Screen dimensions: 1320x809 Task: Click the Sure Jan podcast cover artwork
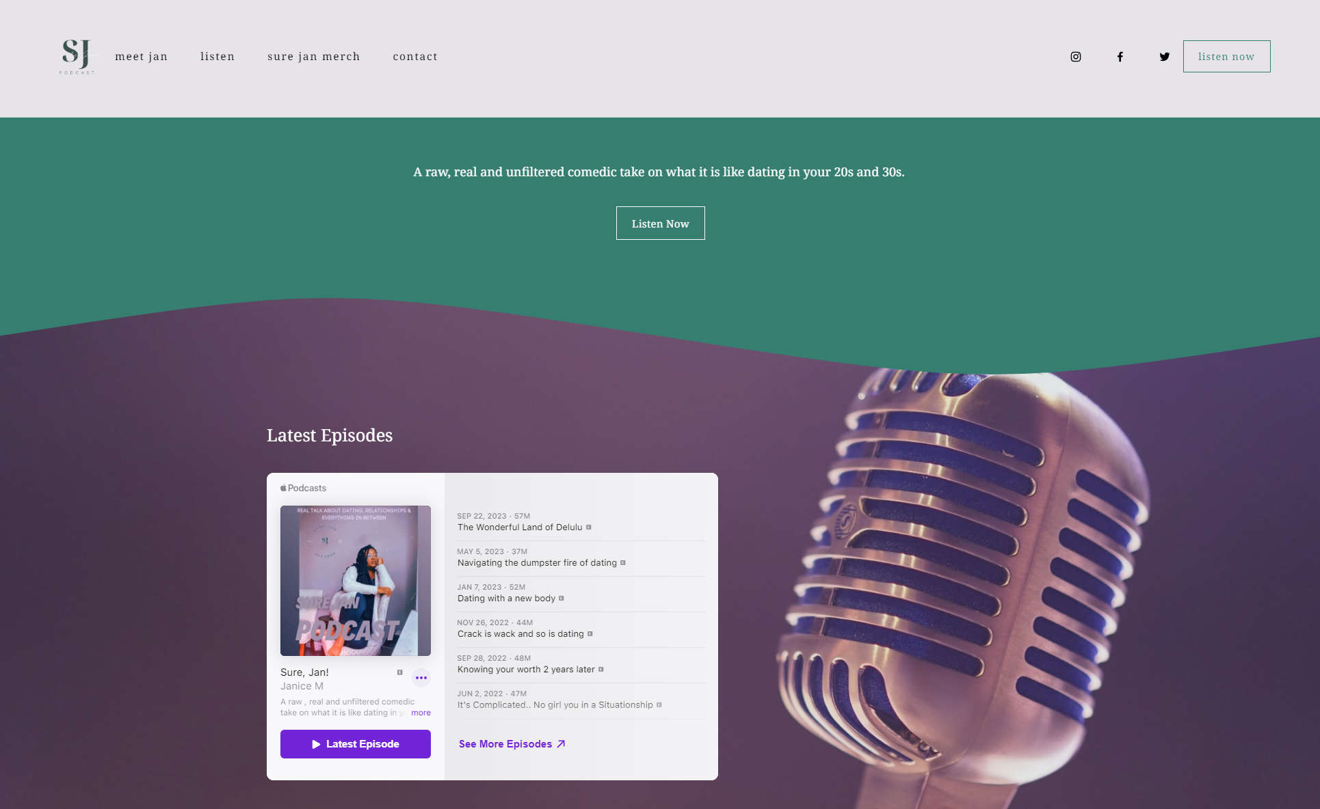[x=356, y=581]
